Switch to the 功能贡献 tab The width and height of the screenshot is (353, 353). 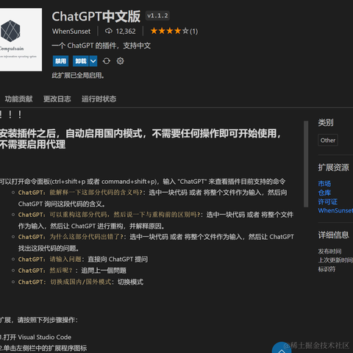click(x=18, y=99)
